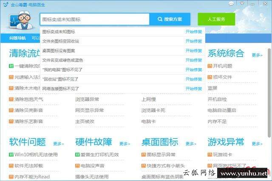Screen dimensions: 272x181
Task: Open the 桌面图标 category heading
Action: point(160,142)
